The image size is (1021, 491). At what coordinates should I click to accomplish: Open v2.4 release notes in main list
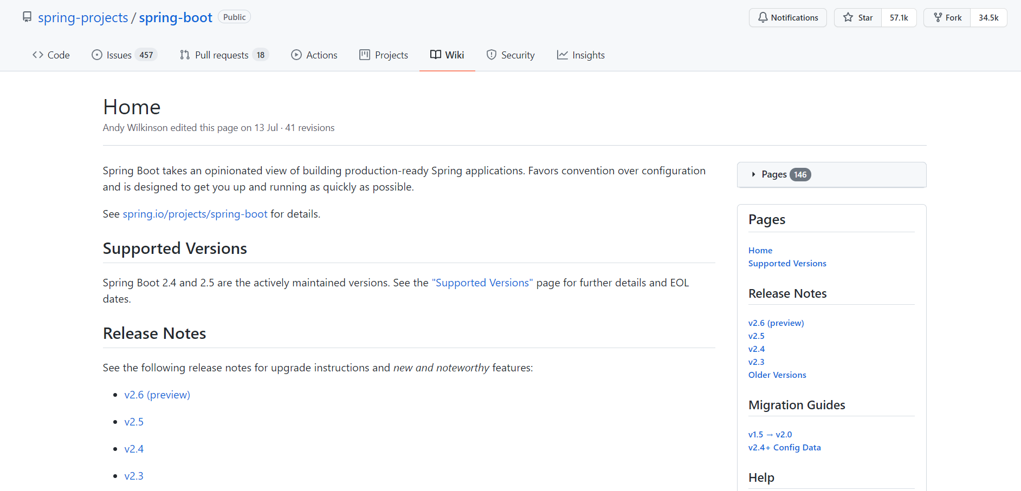tap(134, 449)
